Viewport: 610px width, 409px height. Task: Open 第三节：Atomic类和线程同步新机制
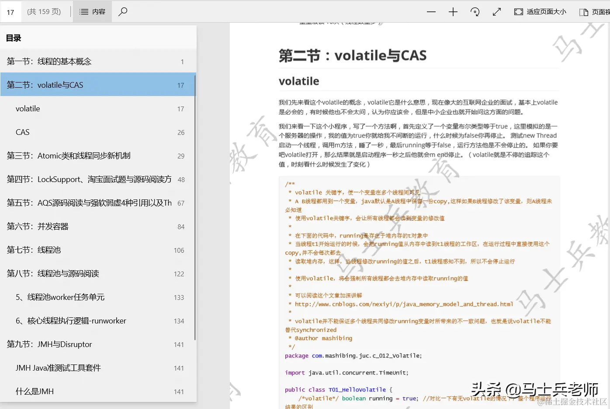pos(98,156)
